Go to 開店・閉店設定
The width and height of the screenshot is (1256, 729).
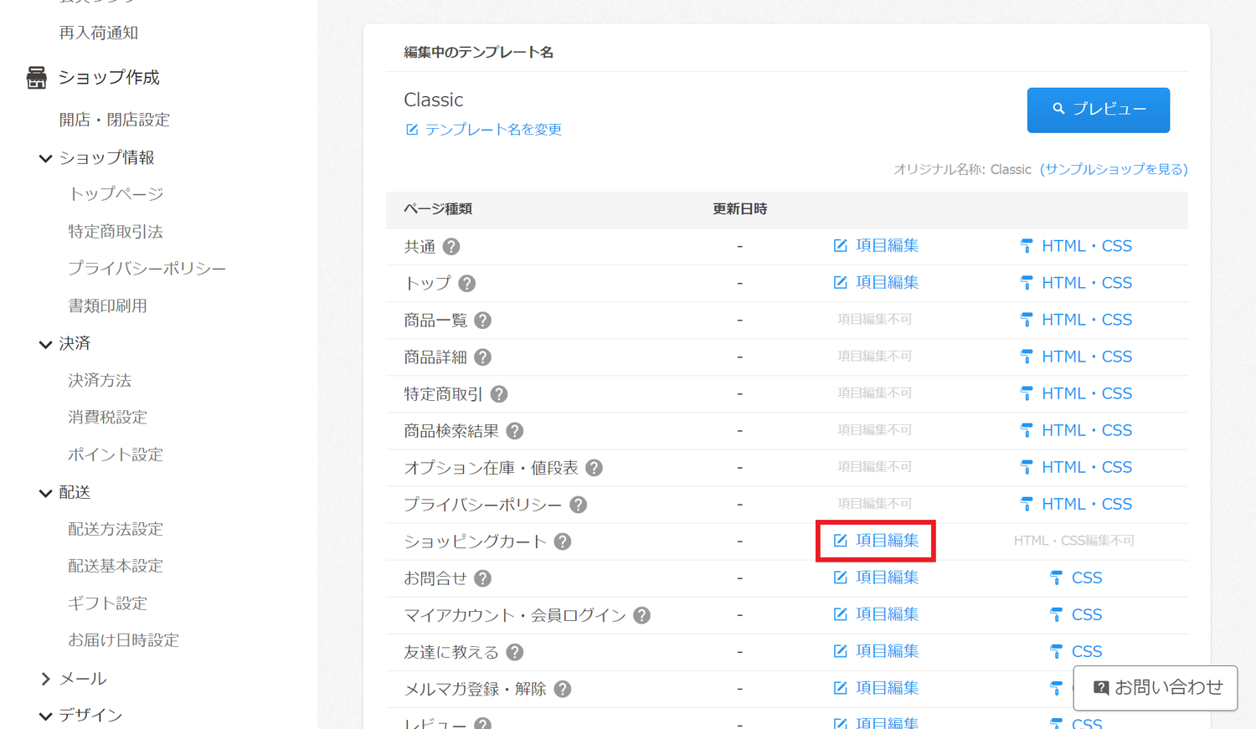tap(115, 120)
